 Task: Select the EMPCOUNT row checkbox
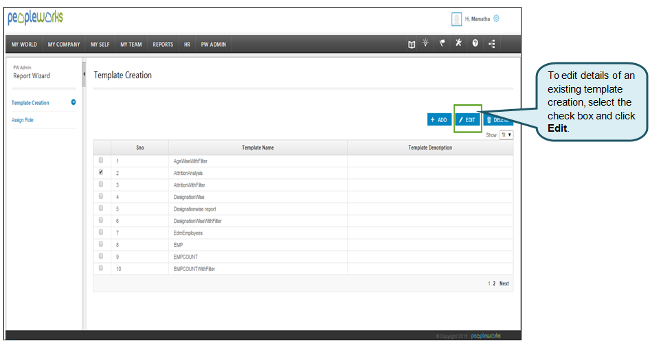coord(101,257)
